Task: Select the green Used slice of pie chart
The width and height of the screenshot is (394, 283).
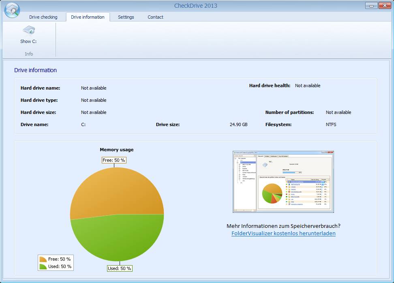Action: click(118, 239)
